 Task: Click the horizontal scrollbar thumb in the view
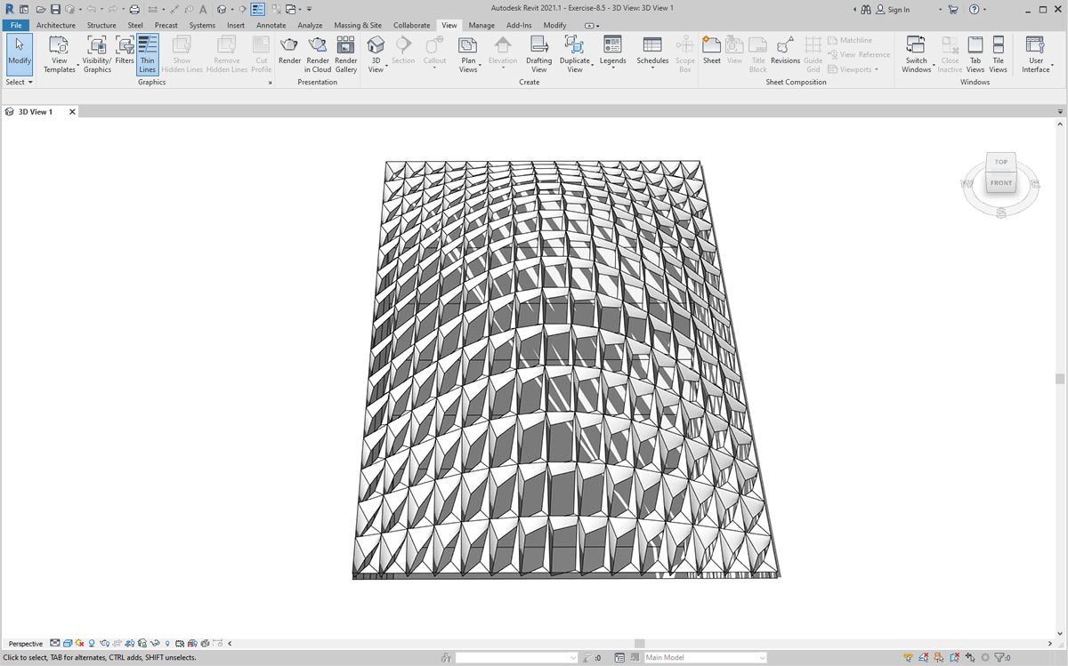639,643
